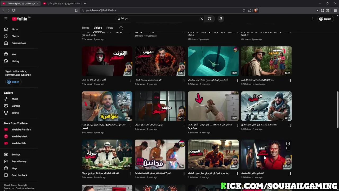339x191 pixels.
Task: Click the About footer link
Action: click(x=7, y=185)
